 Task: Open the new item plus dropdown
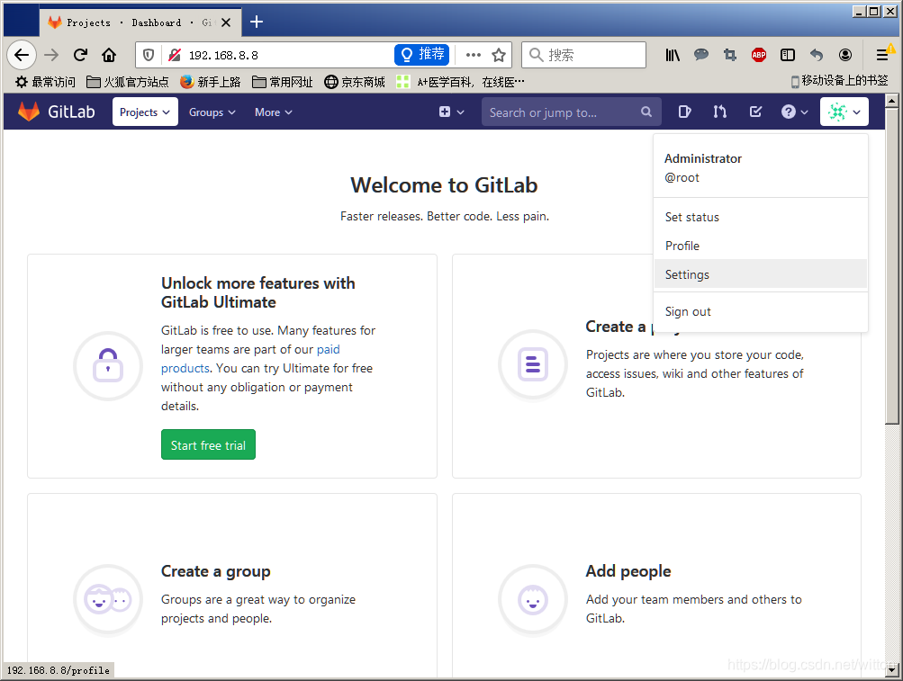coord(452,112)
